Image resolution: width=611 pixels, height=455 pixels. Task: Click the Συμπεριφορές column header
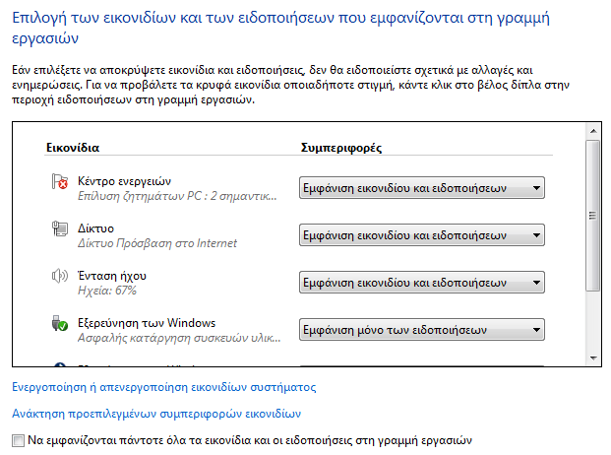(339, 148)
